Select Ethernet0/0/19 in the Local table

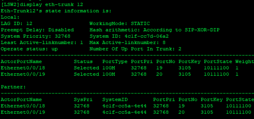(x=23, y=74)
